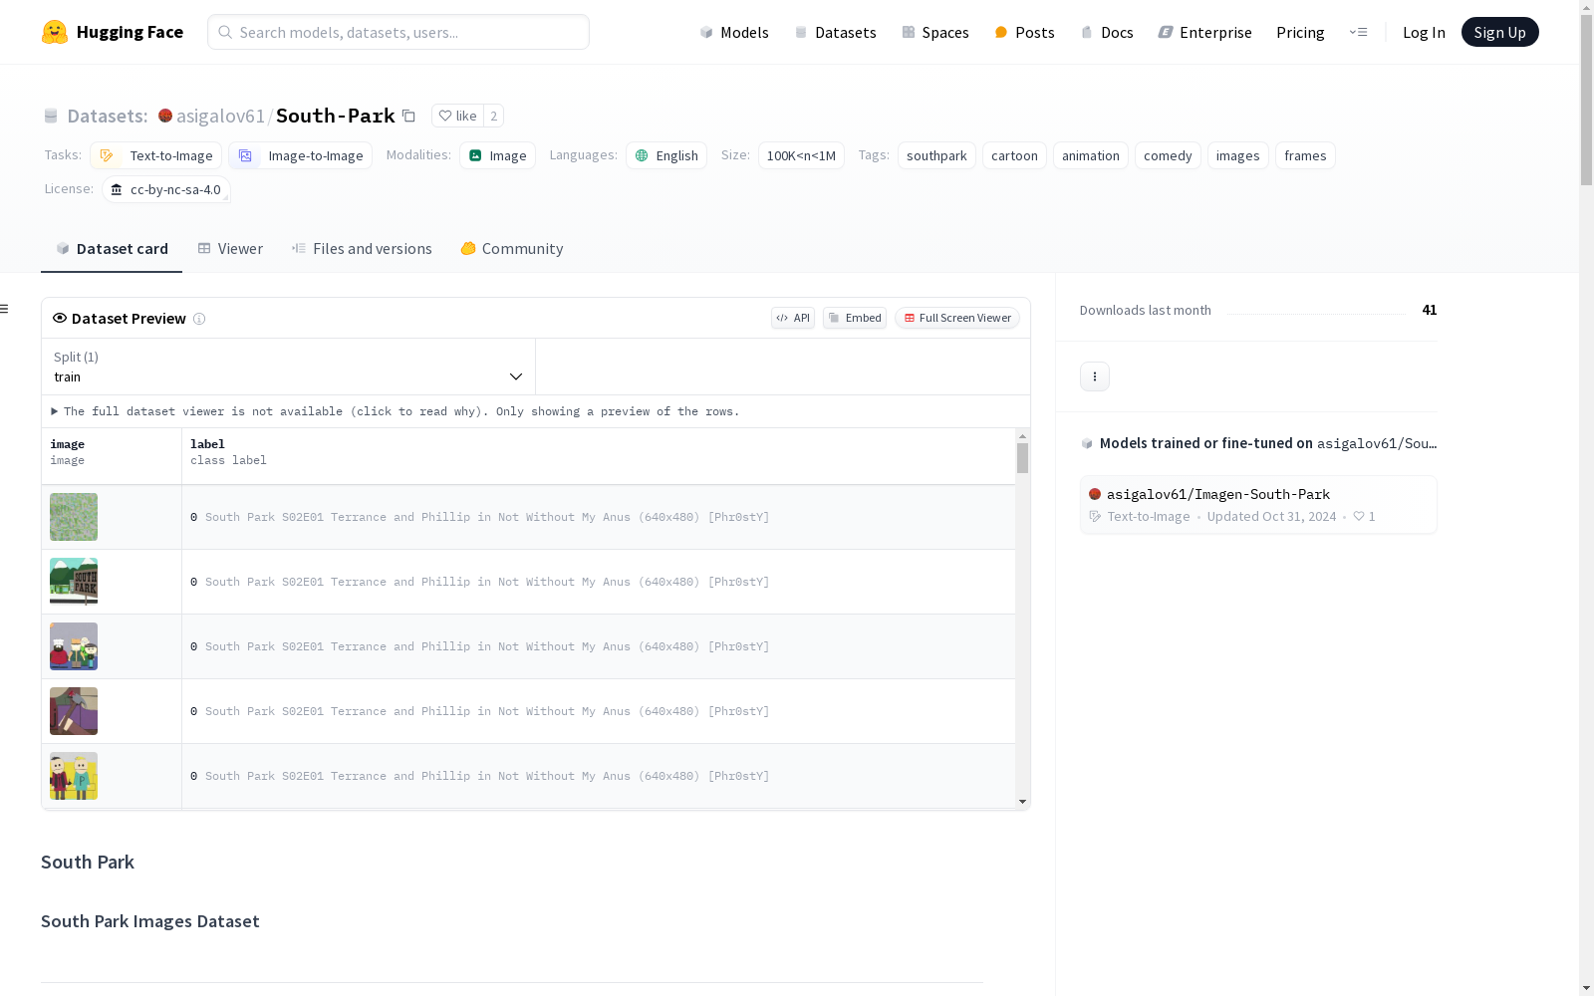This screenshot has height=996, width=1594.
Task: Click the cartoon tag
Action: (1014, 155)
